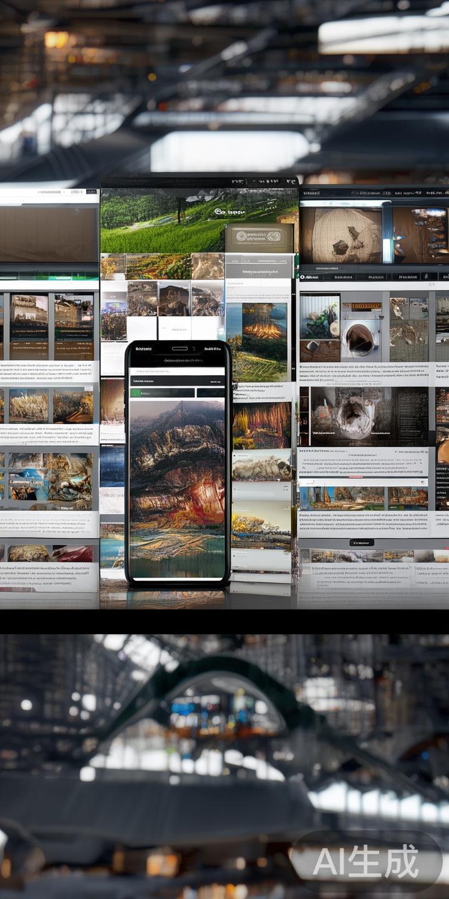
Task: Open the bonfire photo right of the phone
Action: click(x=257, y=331)
